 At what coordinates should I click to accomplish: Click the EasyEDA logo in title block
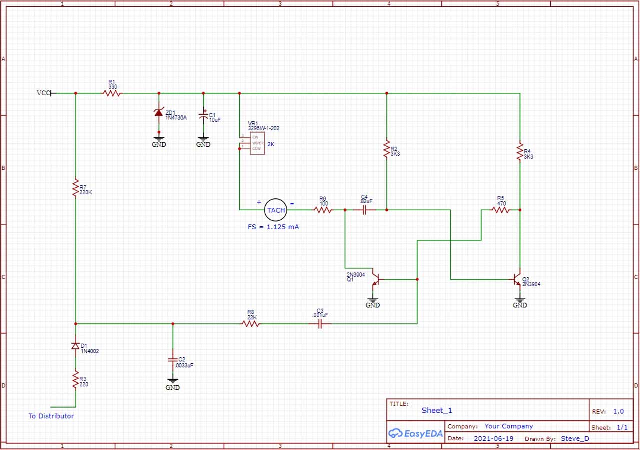pos(416,434)
